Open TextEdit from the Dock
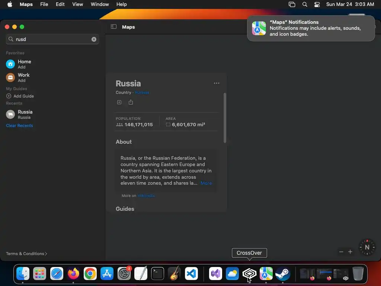381x286 pixels. pos(141,274)
